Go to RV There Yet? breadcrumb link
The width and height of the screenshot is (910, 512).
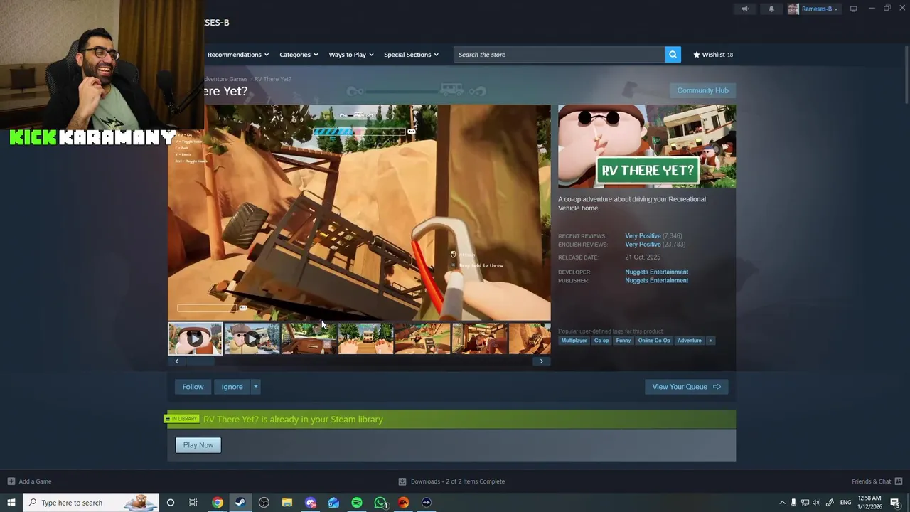pos(273,79)
